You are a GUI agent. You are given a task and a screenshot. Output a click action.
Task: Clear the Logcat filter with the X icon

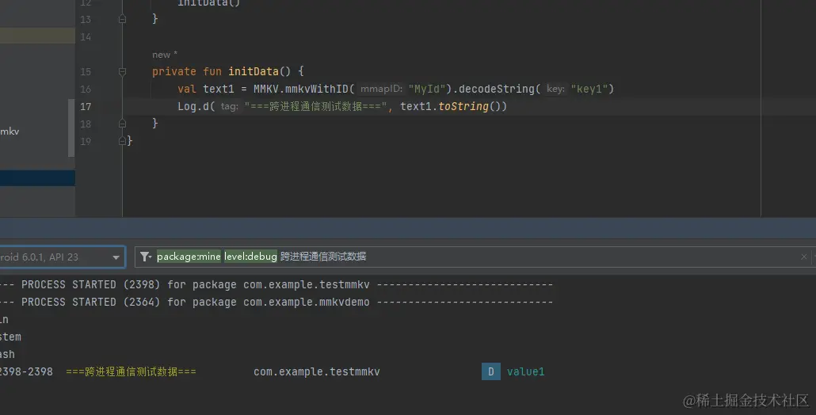tap(803, 257)
